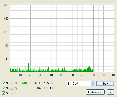Viewport: 117px width, 97px height.
Task: Open the 8 X CLV speed dropdown arrow
Action: (93, 84)
